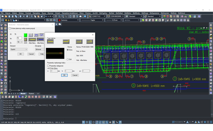Confirm hook dialog with OK
Image resolution: width=213 pixels, height=131 pixels.
tap(64, 75)
